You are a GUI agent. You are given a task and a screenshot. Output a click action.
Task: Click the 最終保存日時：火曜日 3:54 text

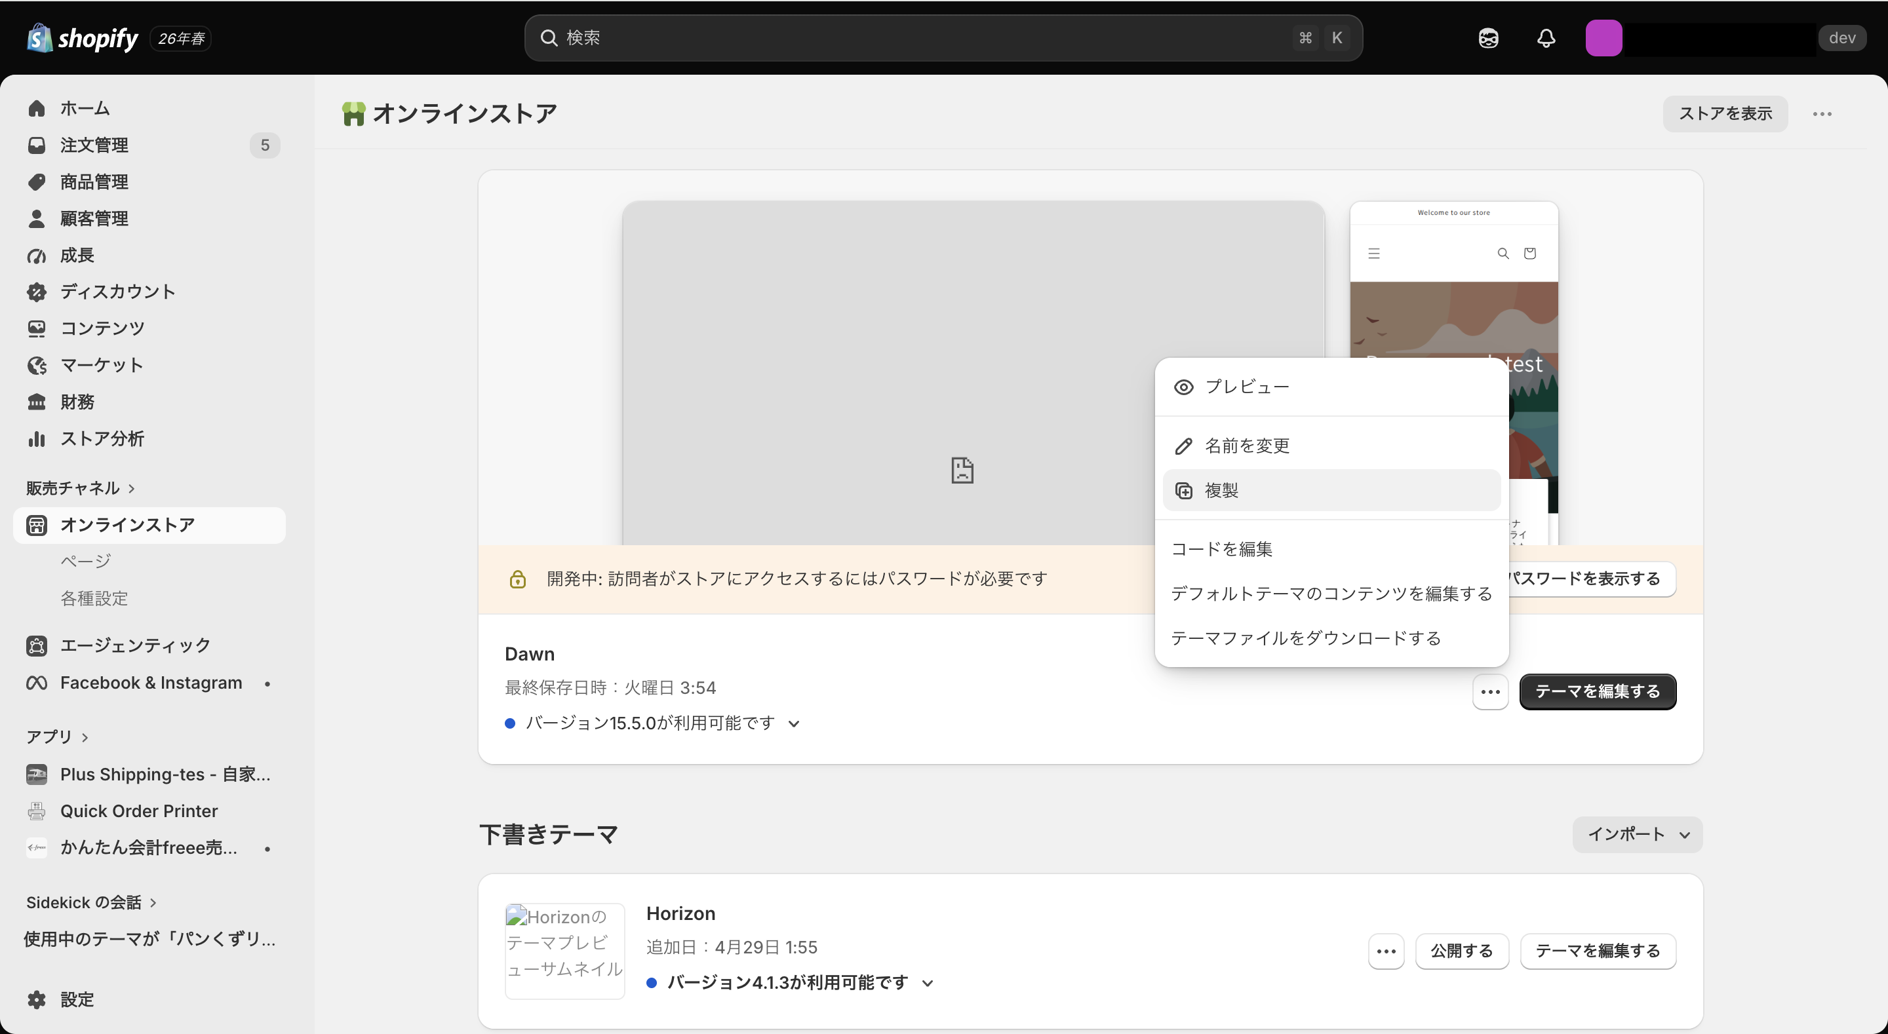tap(610, 688)
